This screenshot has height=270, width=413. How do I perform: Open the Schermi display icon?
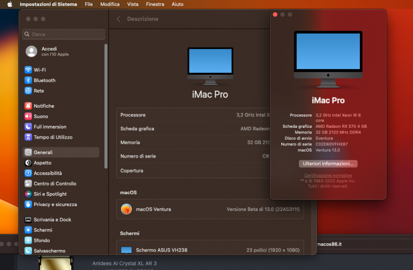[28, 230]
